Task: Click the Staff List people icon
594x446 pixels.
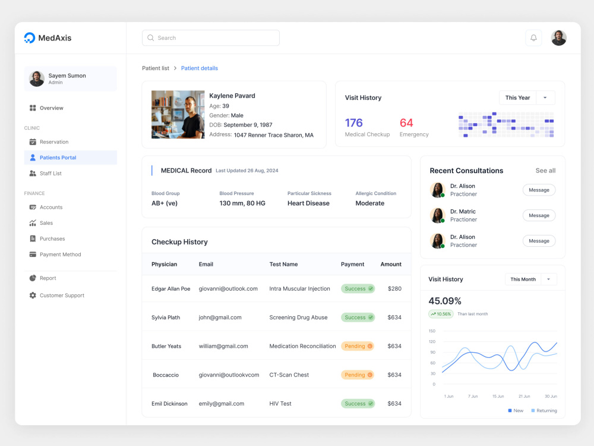Action: click(33, 173)
